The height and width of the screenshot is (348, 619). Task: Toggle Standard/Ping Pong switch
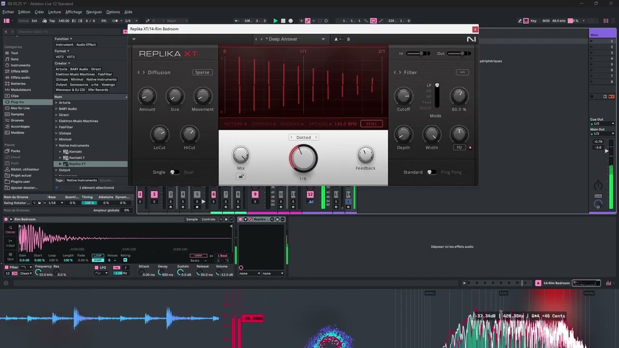(x=431, y=172)
